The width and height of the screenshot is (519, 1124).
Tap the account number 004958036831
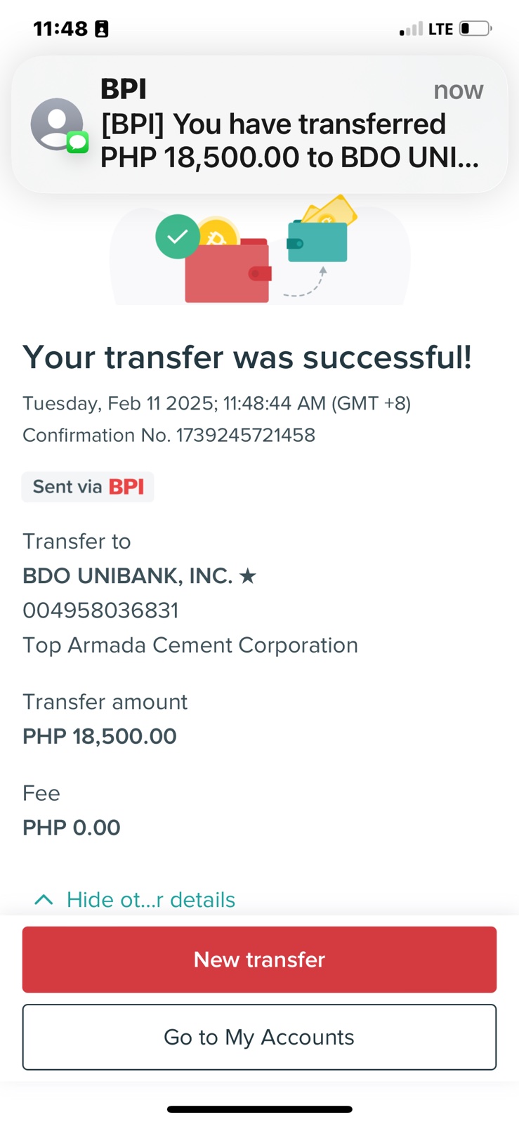point(100,610)
